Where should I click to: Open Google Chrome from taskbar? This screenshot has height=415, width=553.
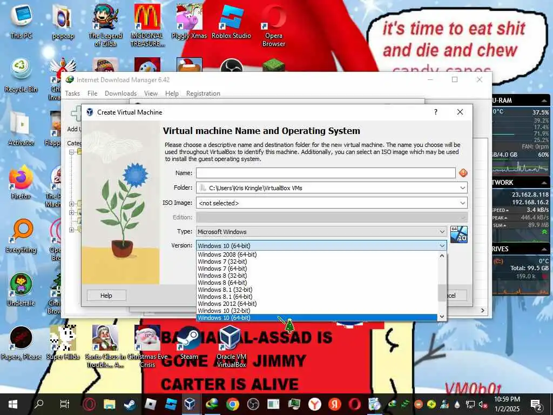(x=232, y=404)
